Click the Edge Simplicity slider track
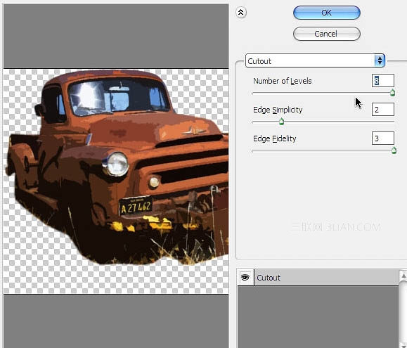 [x=323, y=122]
